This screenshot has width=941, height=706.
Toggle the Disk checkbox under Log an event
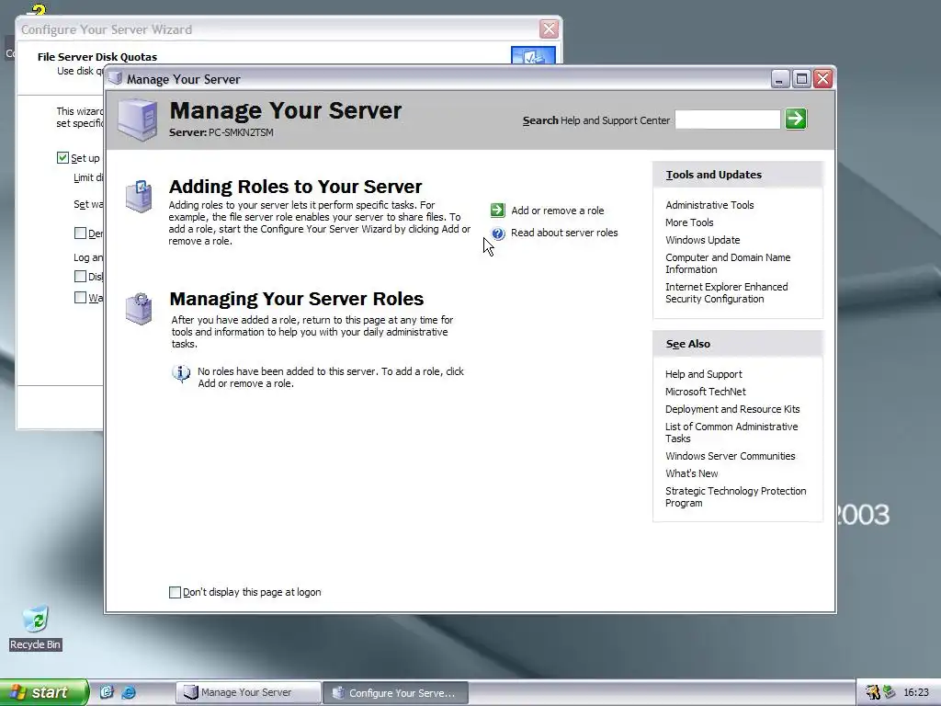pos(80,276)
